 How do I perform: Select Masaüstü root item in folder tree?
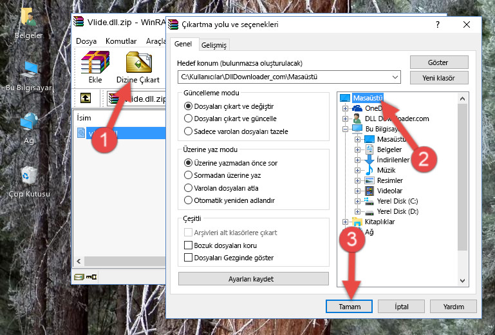coord(368,98)
